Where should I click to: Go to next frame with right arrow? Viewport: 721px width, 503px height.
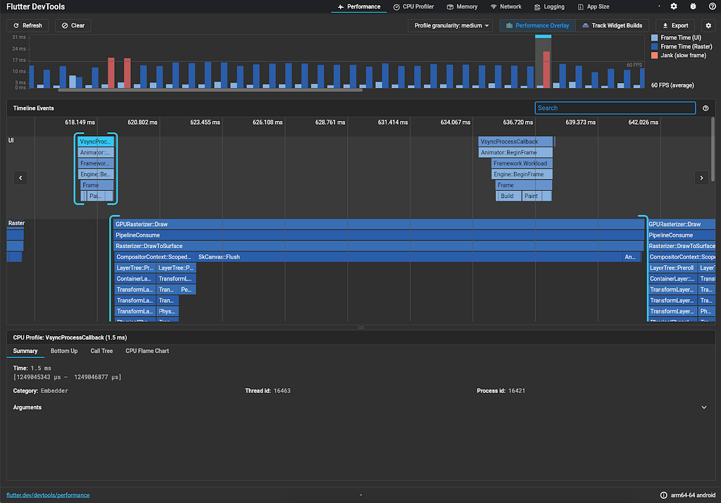[701, 178]
